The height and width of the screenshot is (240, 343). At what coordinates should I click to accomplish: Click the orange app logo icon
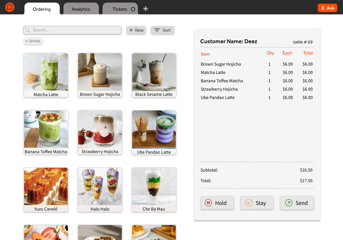(10, 7)
